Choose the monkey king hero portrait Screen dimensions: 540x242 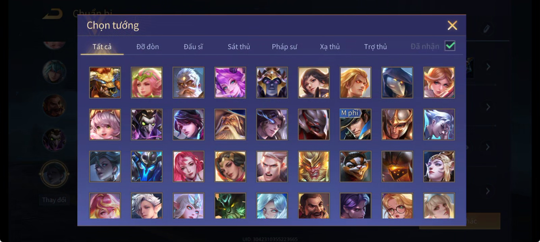point(314,167)
